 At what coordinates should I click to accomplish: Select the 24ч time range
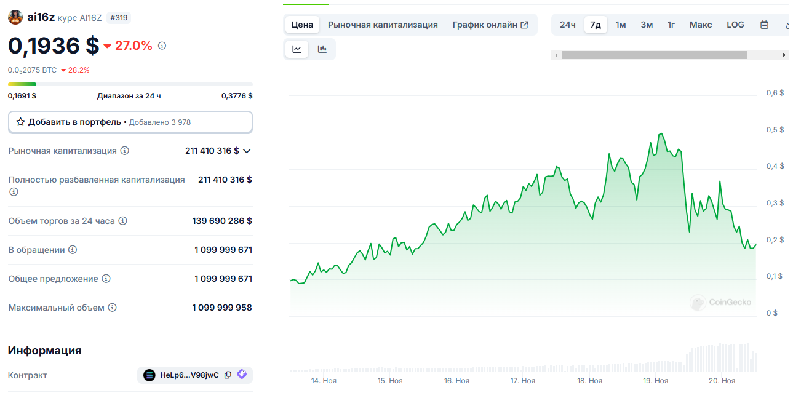click(x=567, y=25)
